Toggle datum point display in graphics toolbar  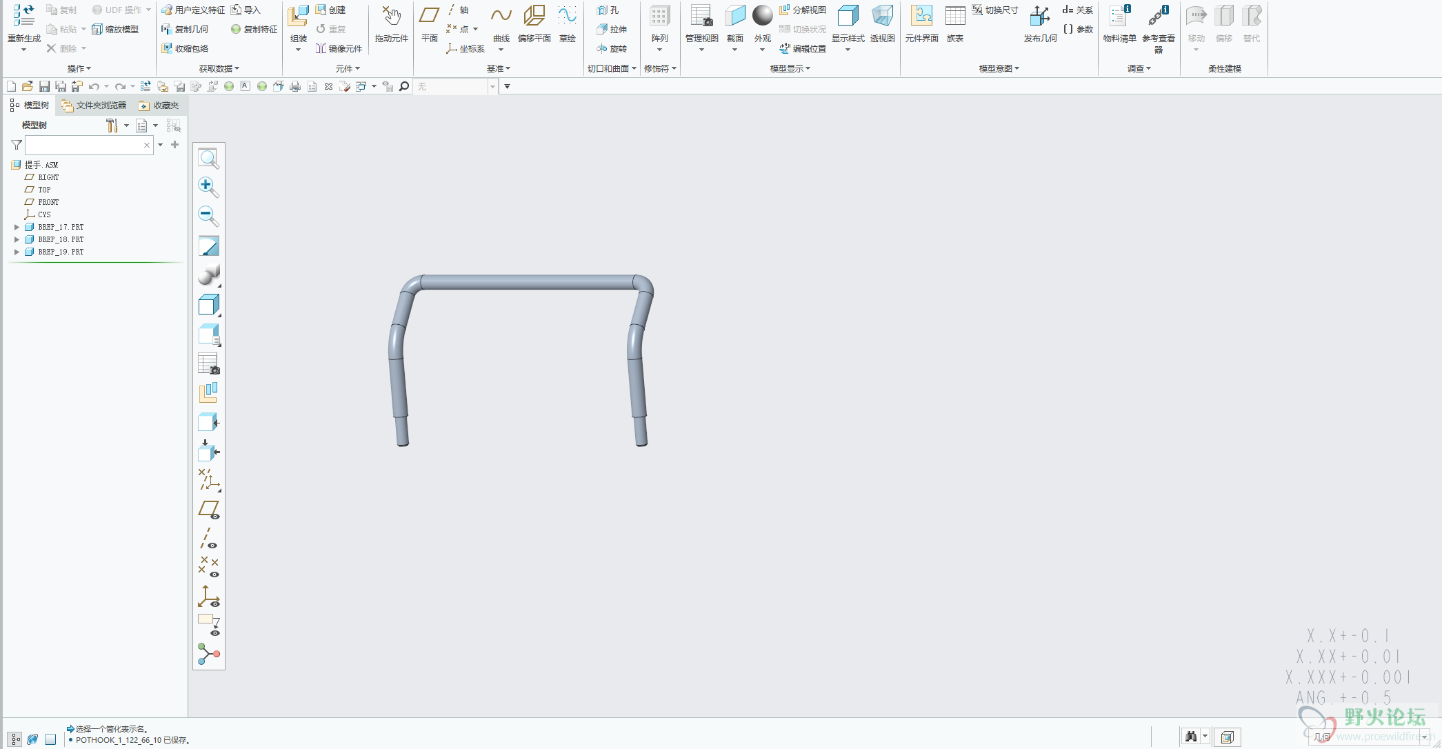(208, 567)
